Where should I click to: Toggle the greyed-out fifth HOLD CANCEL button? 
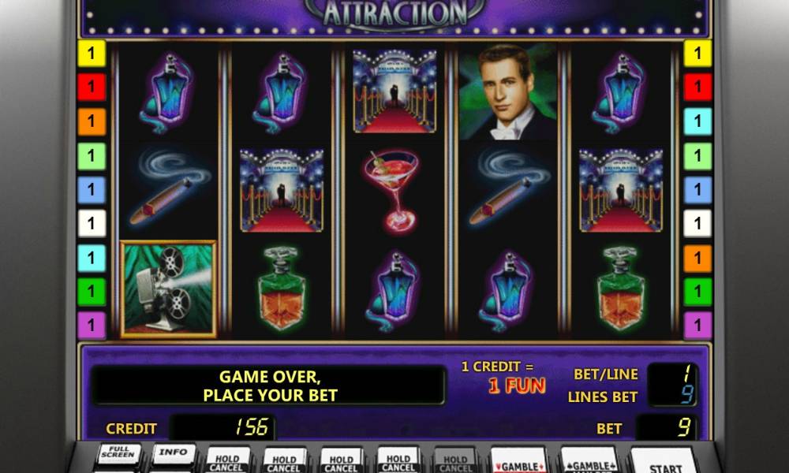(455, 461)
